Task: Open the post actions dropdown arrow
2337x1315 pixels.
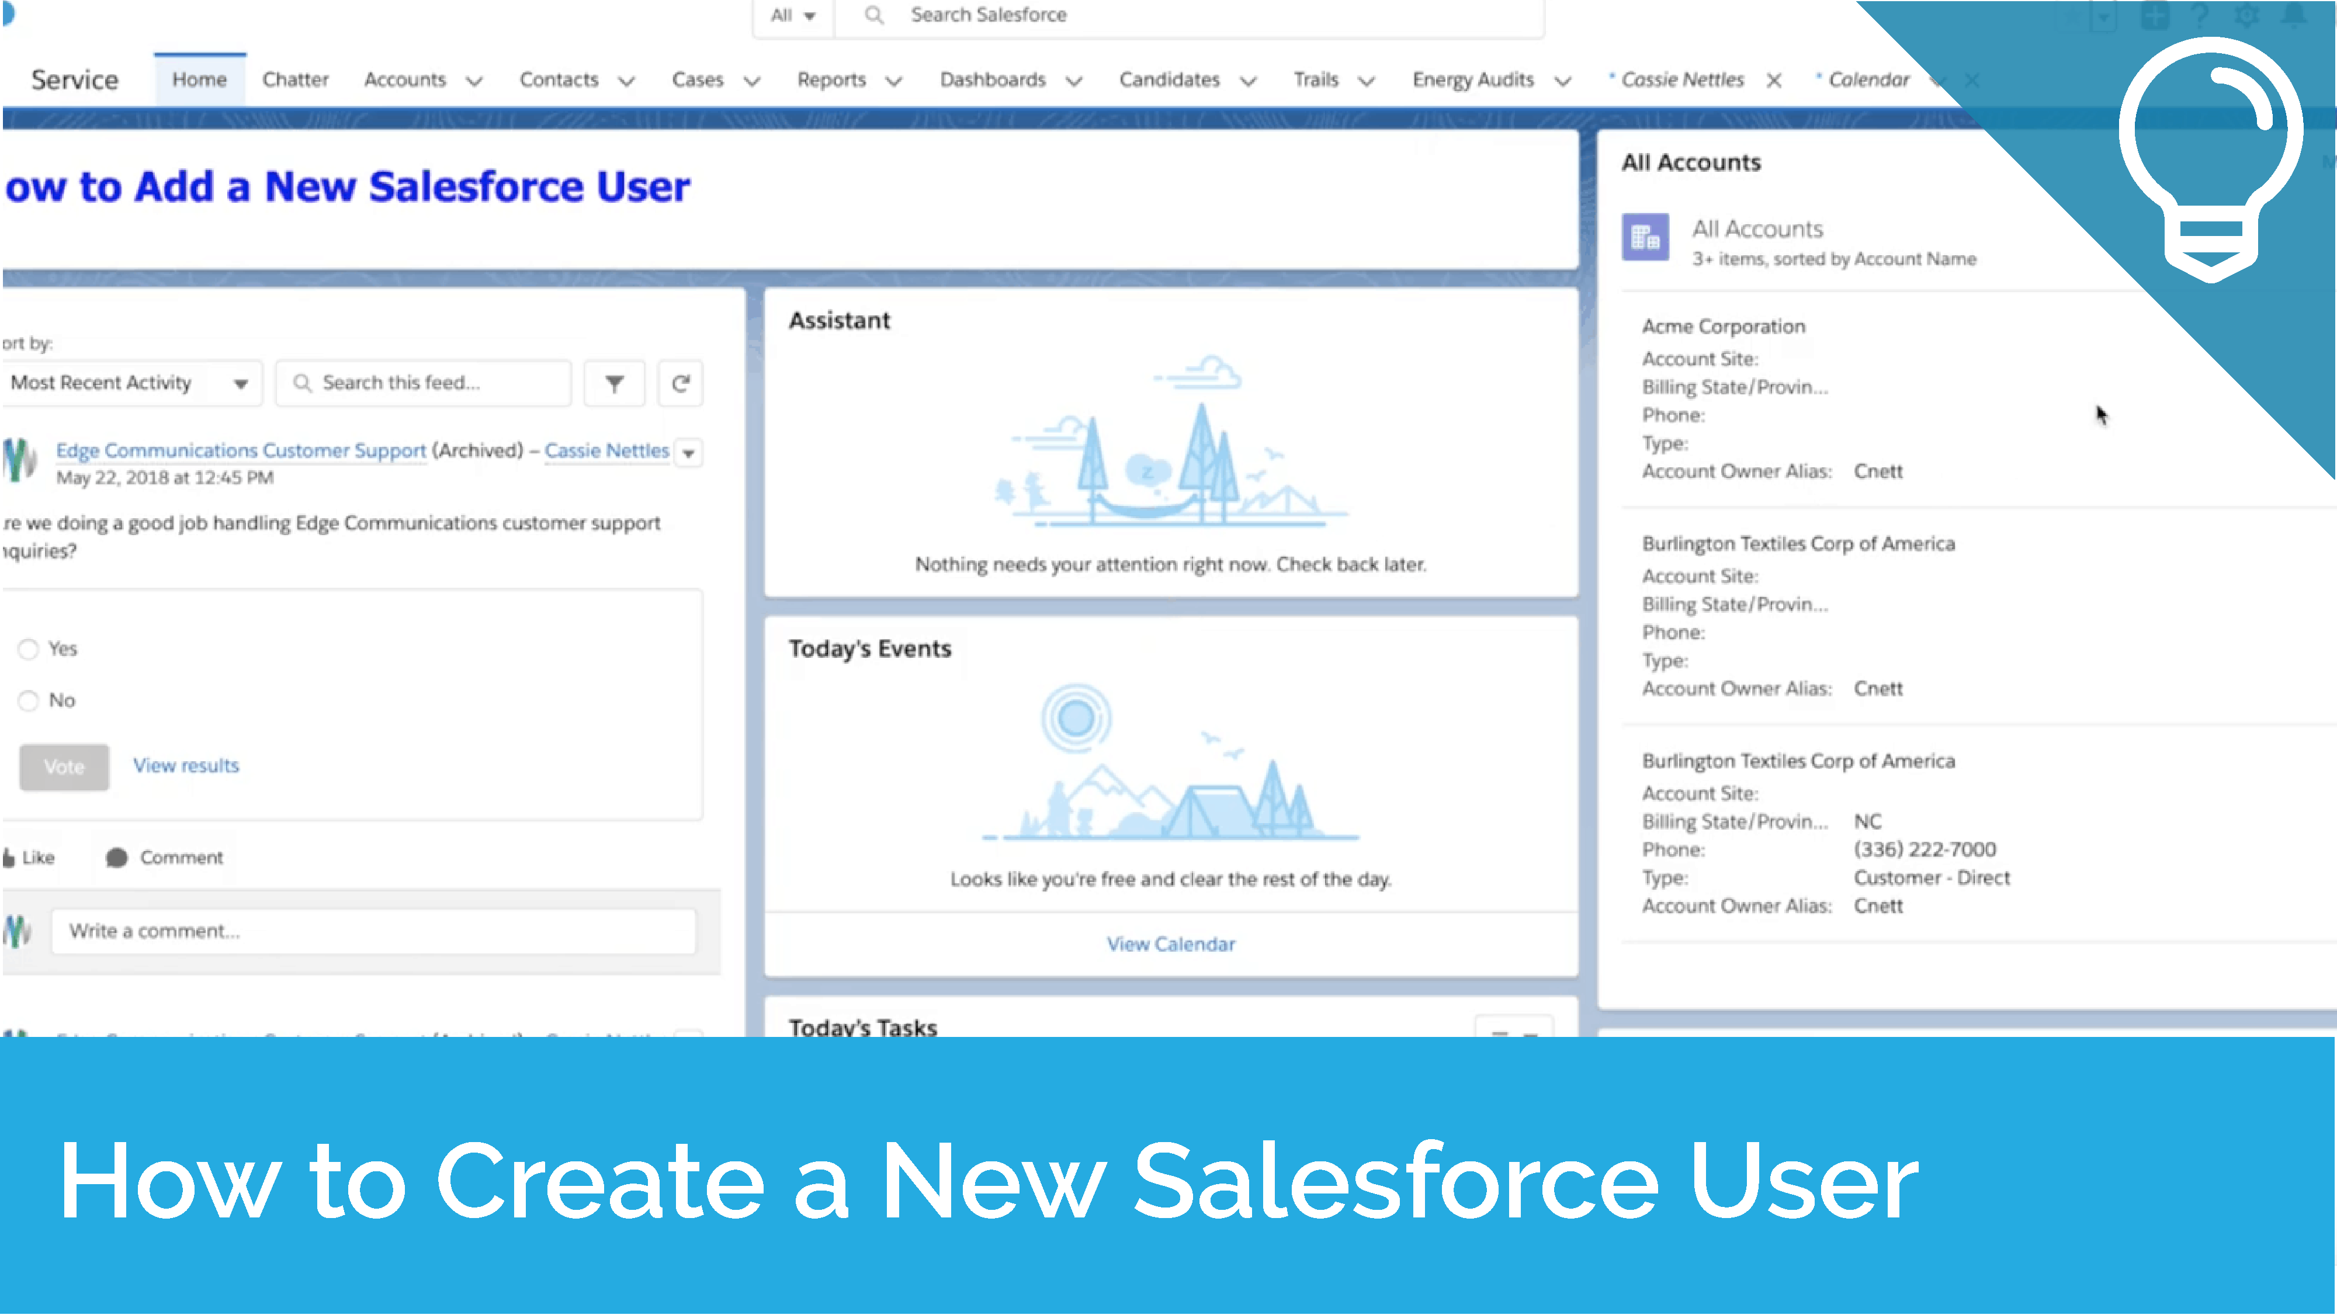Action: [x=689, y=453]
